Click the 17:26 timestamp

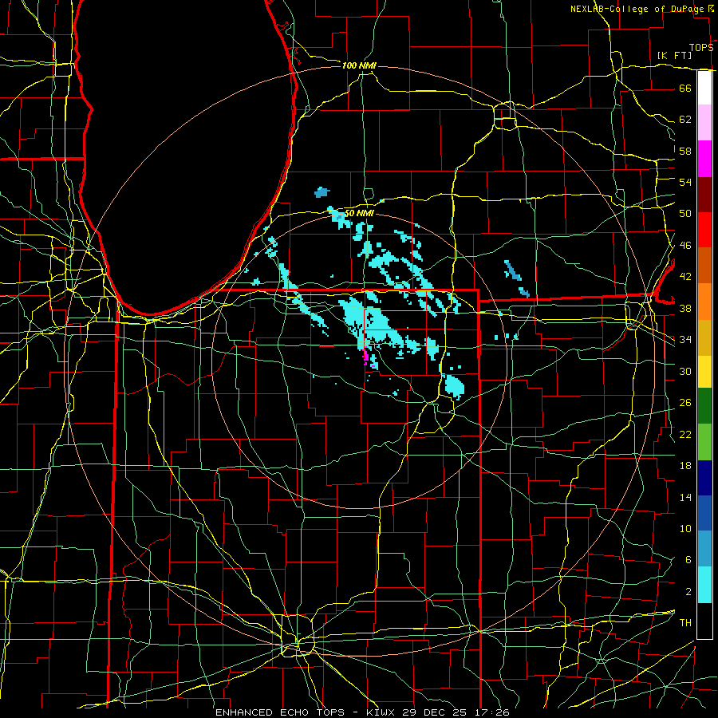491,712
